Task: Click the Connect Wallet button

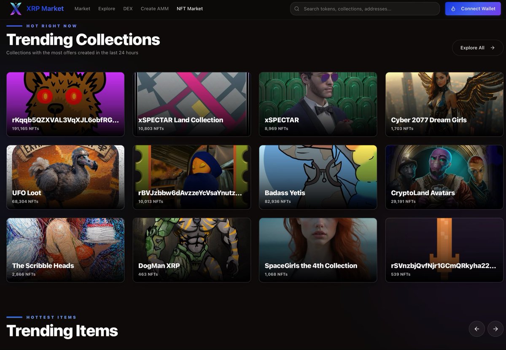Action: (x=473, y=8)
